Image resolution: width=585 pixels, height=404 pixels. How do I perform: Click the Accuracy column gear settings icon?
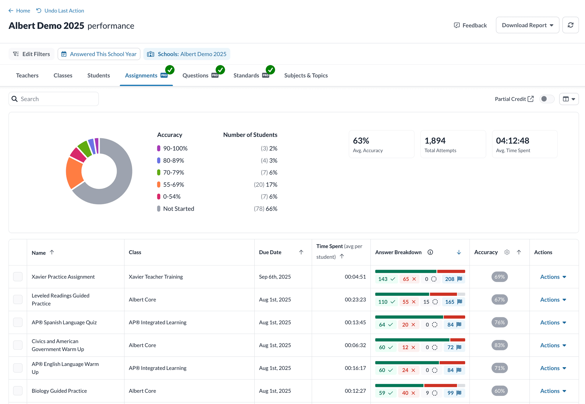point(507,252)
